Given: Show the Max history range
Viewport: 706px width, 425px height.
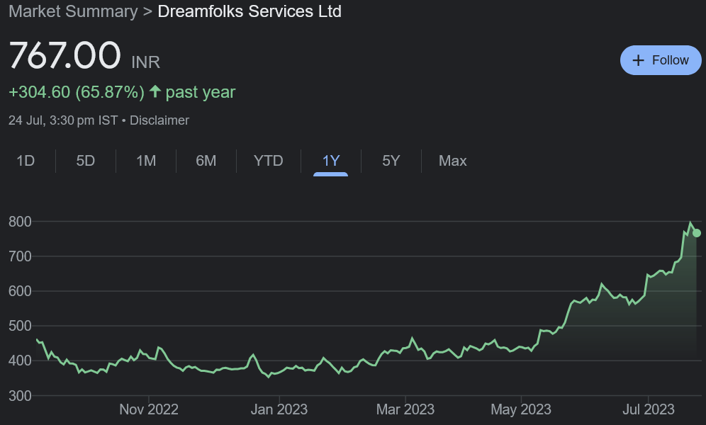Looking at the screenshot, I should coord(452,161).
